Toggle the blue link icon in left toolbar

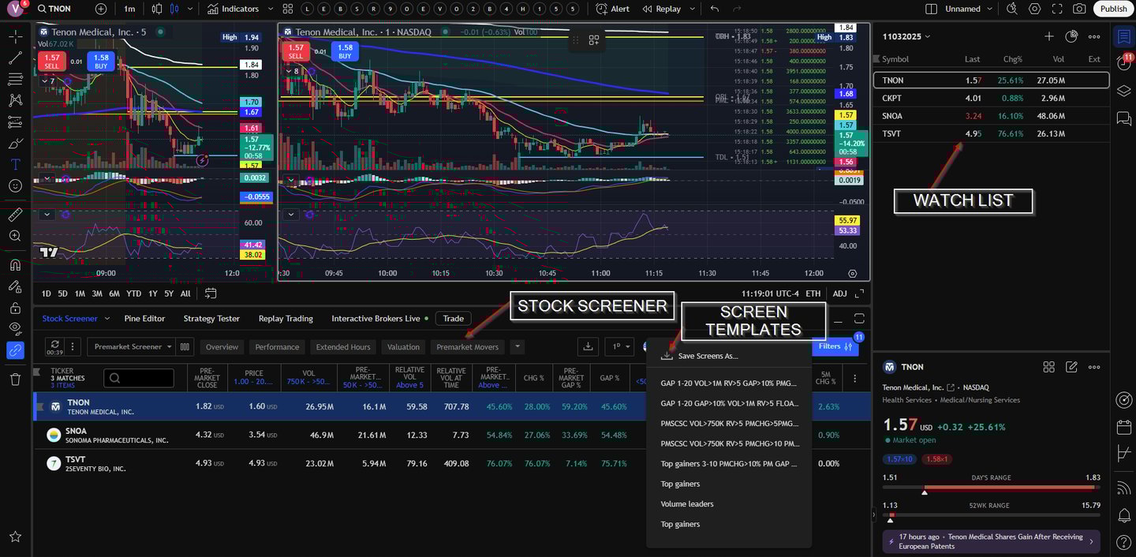[15, 350]
